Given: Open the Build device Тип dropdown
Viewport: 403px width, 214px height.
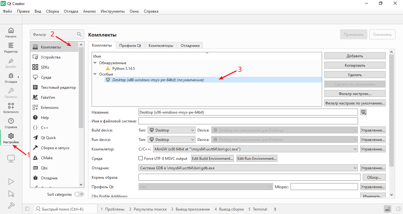Looking at the screenshot, I should (172, 130).
